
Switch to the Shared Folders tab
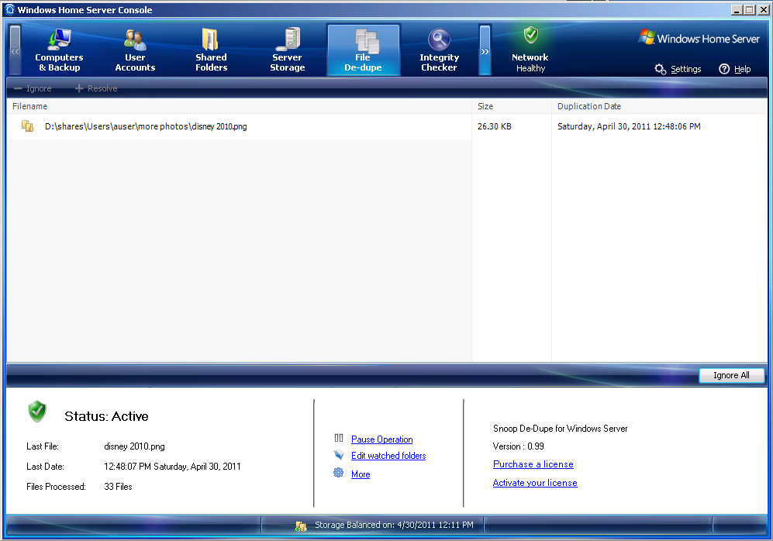click(x=211, y=50)
